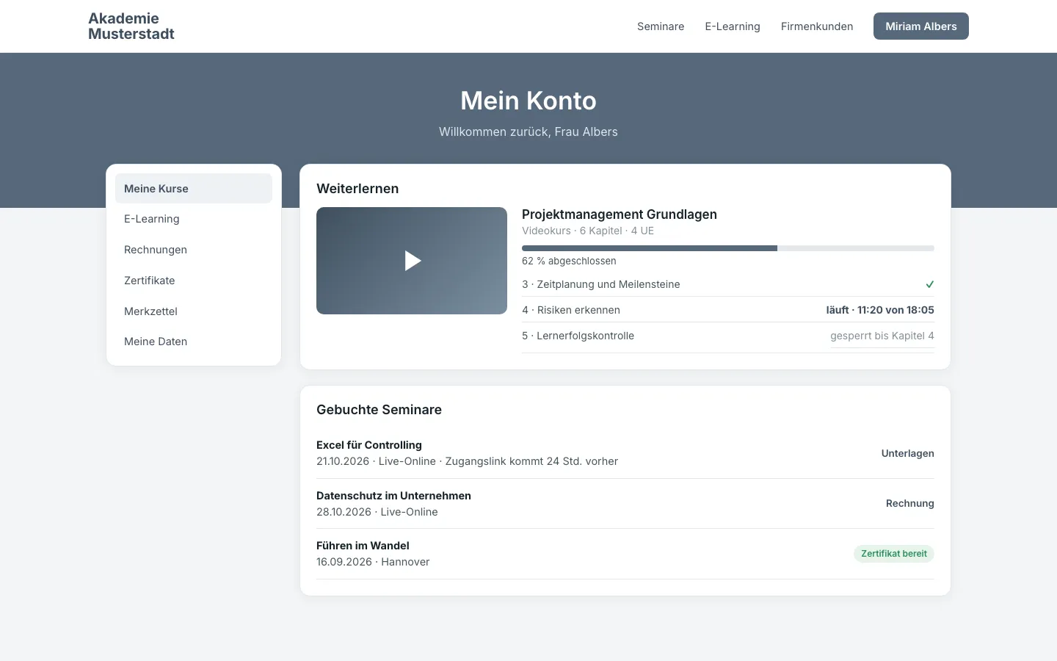This screenshot has height=661, width=1057.
Task: Select Meine Kurse in the sidebar
Action: (194, 188)
